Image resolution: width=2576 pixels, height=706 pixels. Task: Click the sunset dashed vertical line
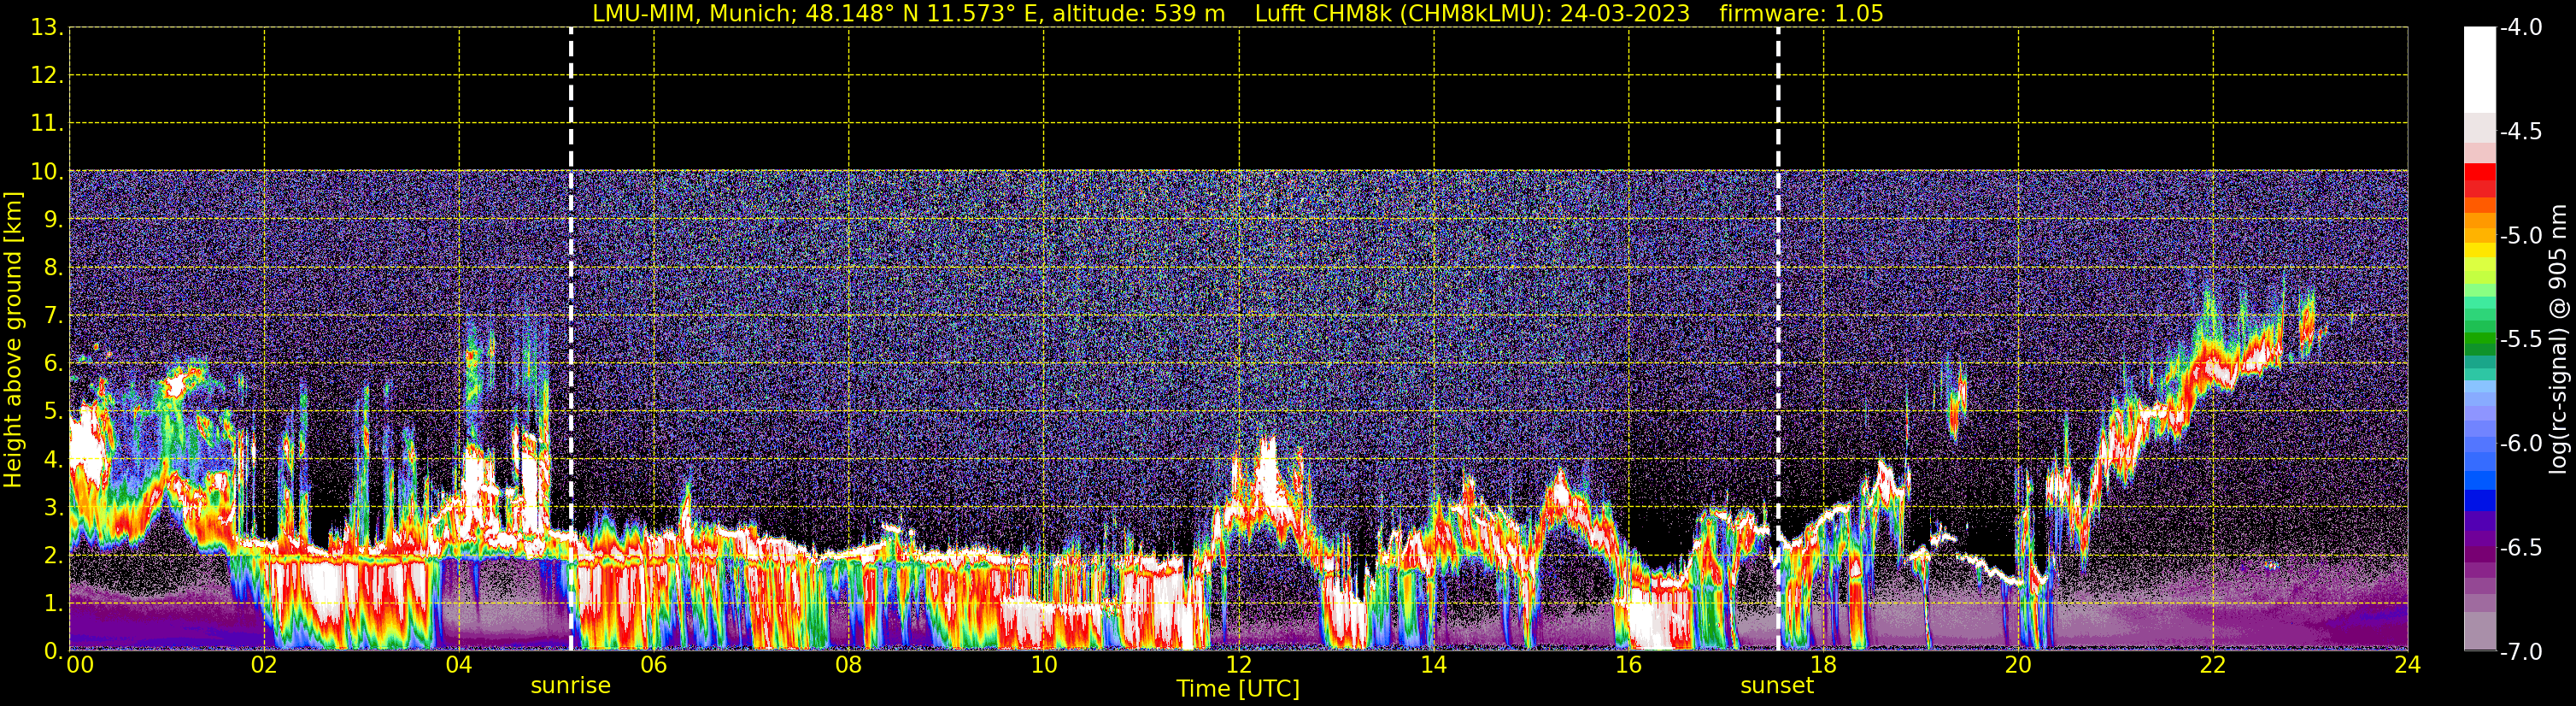[x=1778, y=300]
